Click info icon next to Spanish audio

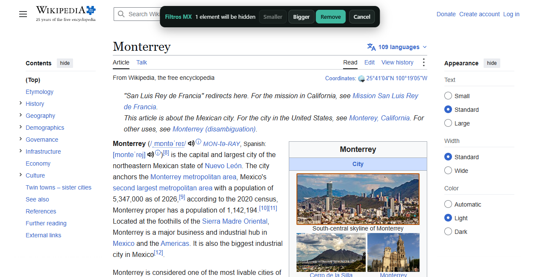click(158, 152)
